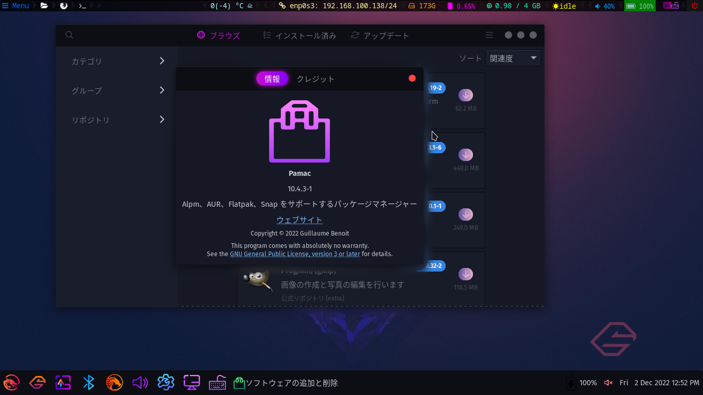The height and width of the screenshot is (395, 703).
Task: Click the purple speaker icon in dock
Action: (140, 383)
